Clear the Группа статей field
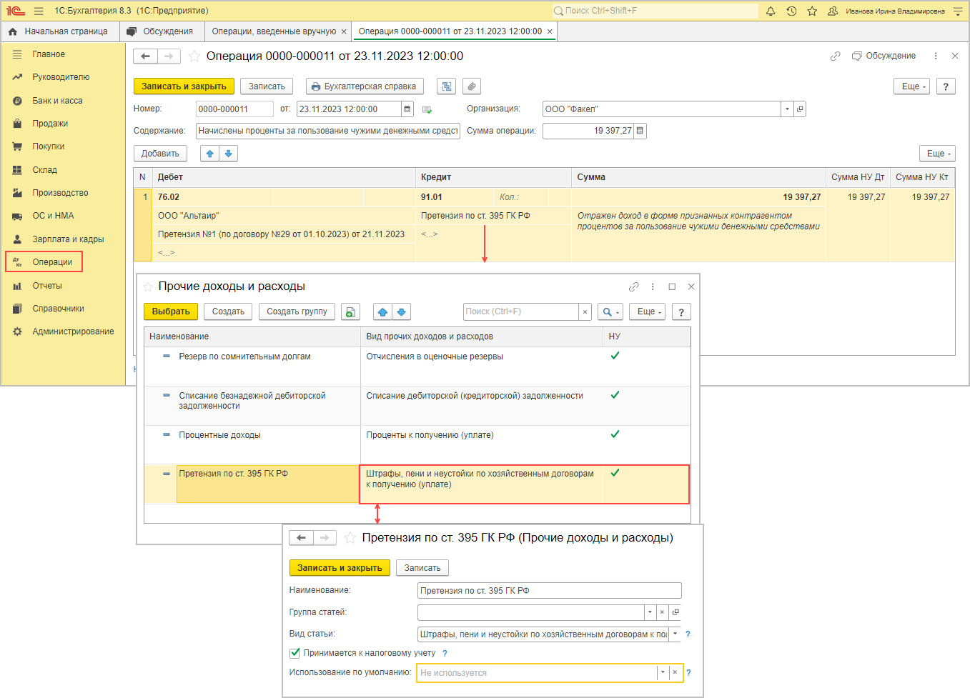This screenshot has height=698, width=970. [662, 612]
